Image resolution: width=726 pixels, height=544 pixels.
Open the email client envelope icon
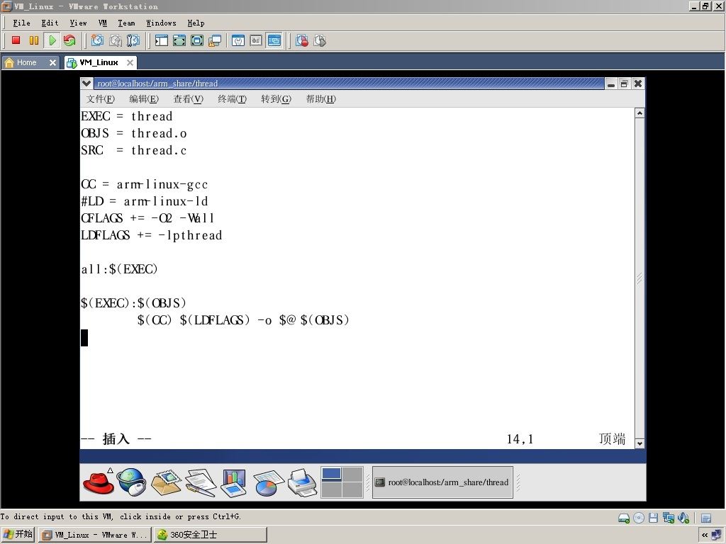click(x=166, y=482)
